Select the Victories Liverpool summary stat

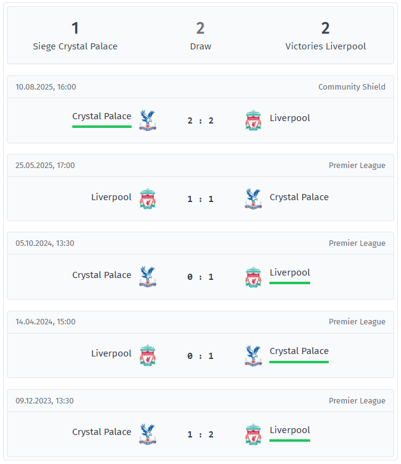[326, 36]
